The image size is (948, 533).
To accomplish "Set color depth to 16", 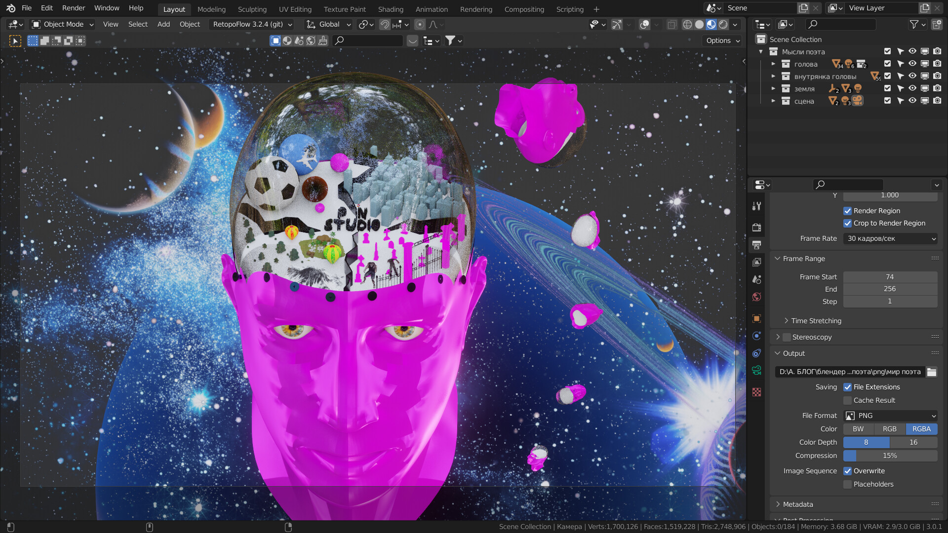I will (x=913, y=442).
